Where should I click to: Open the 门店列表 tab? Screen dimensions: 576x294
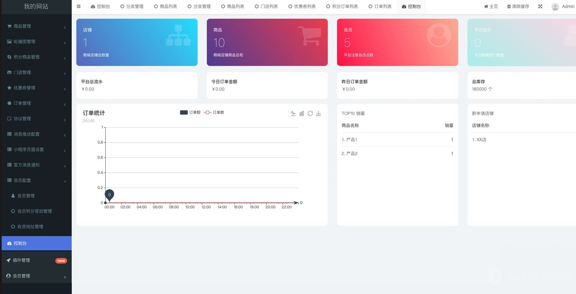266,7
